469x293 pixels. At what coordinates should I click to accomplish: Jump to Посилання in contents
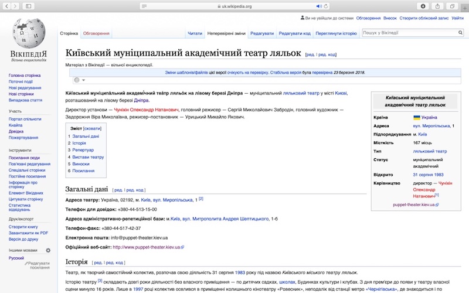tap(83, 171)
